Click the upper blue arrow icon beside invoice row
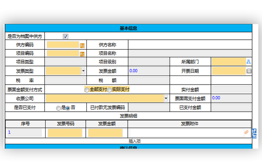Image resolution: width=262 pixels, height=165 pixels. click(x=254, y=131)
